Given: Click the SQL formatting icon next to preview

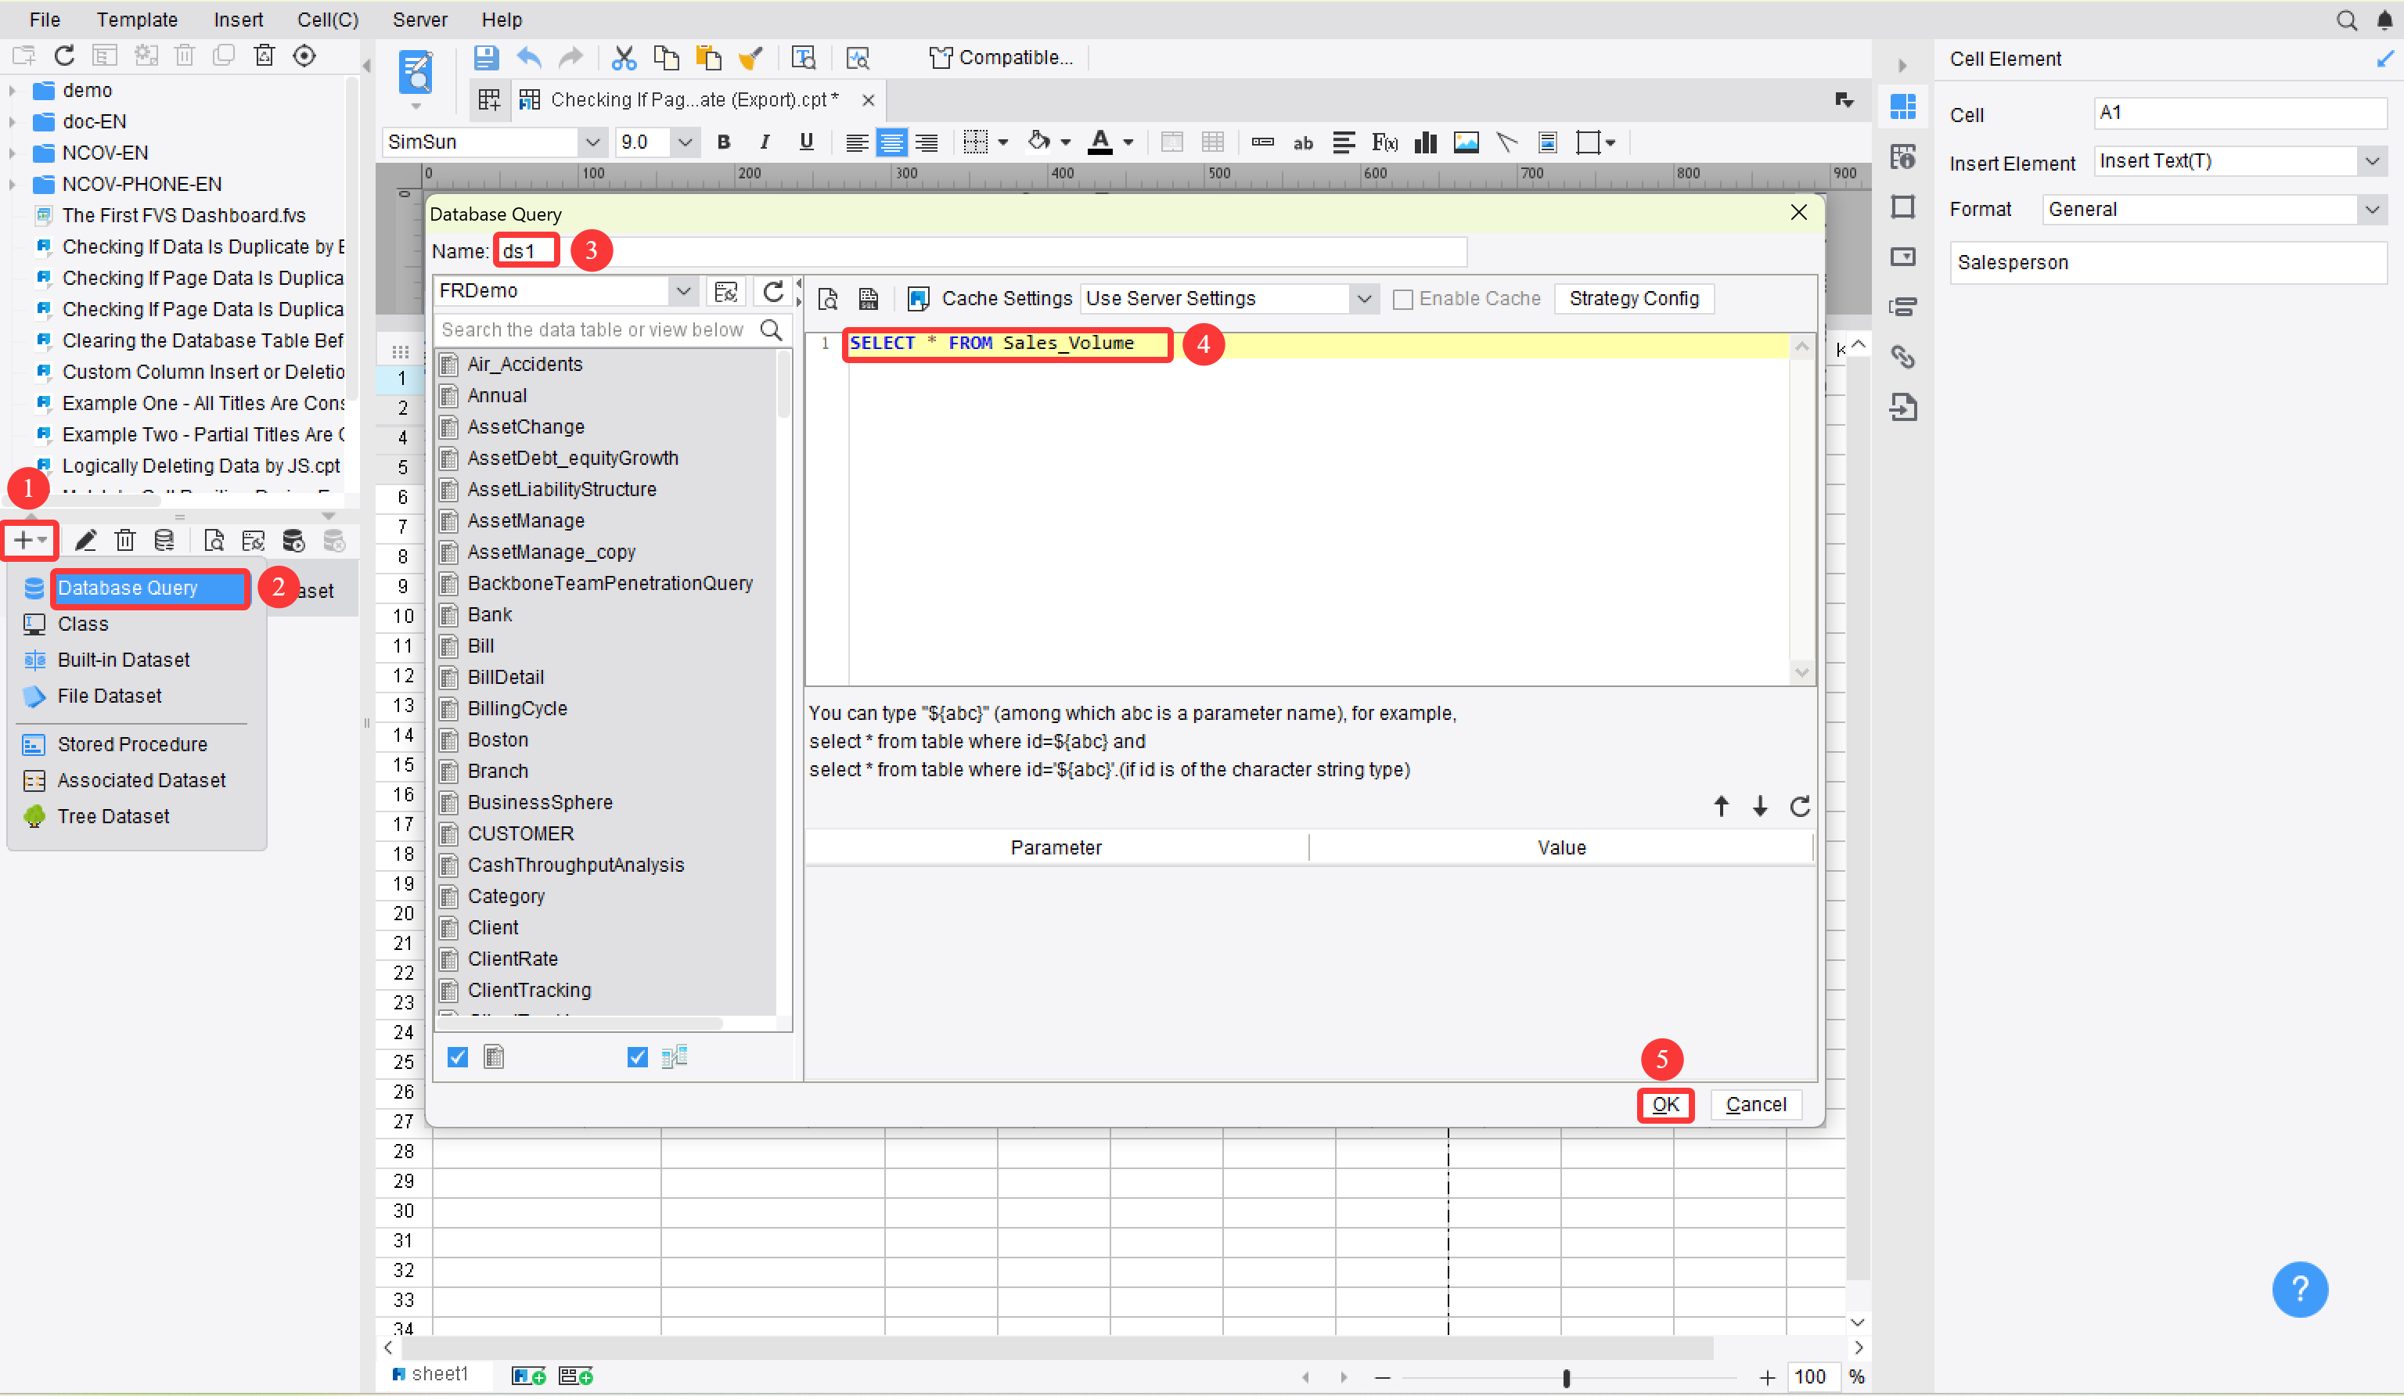Looking at the screenshot, I should pos(868,299).
